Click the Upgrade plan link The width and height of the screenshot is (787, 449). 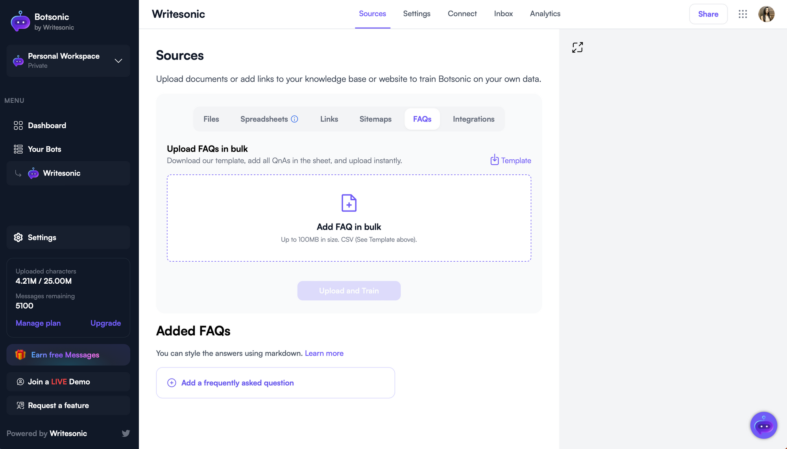[105, 323]
